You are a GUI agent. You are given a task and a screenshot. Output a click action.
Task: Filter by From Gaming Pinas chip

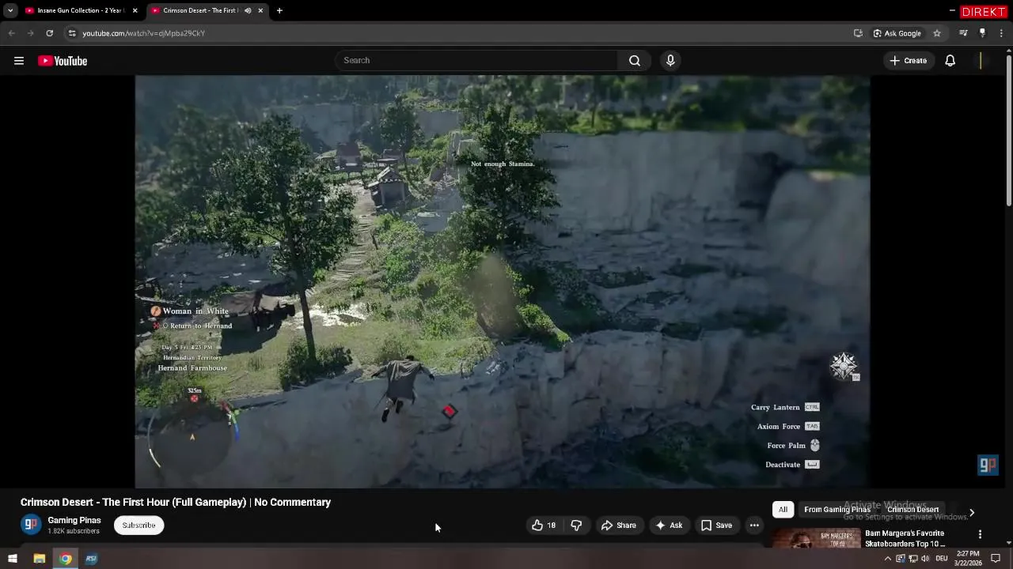pos(837,510)
